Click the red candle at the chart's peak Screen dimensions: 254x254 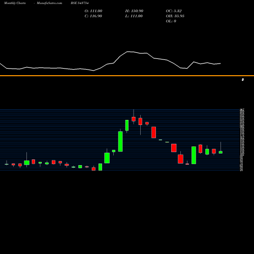pyautogui.click(x=134, y=119)
